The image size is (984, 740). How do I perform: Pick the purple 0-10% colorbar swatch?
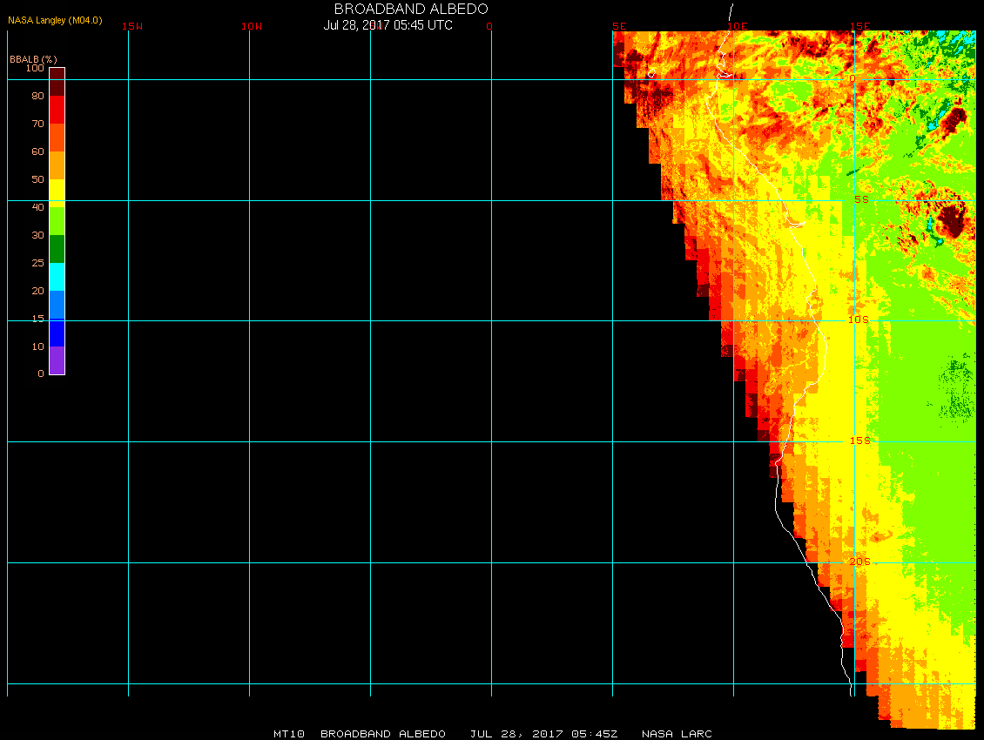click(57, 360)
